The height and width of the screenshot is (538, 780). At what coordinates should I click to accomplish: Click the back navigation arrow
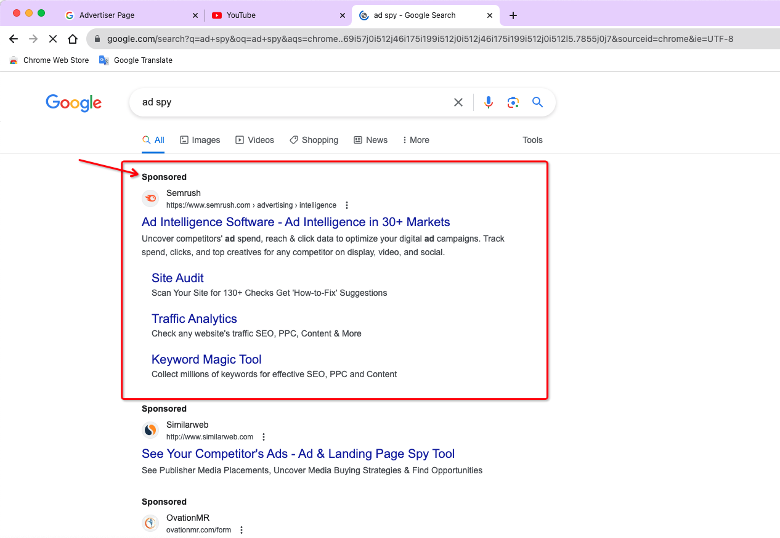[x=13, y=38]
